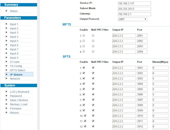Click SPTS row 9 bitrate field

point(160,110)
